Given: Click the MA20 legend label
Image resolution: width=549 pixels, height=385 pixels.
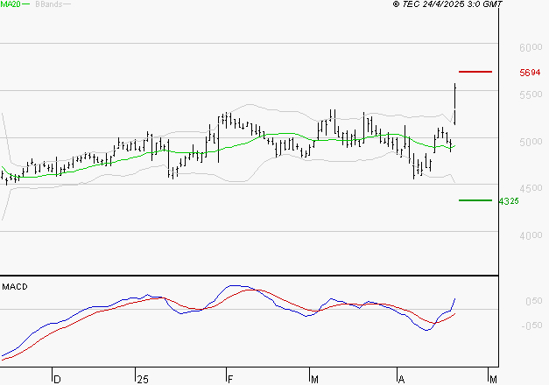Looking at the screenshot, I should 10,4.
